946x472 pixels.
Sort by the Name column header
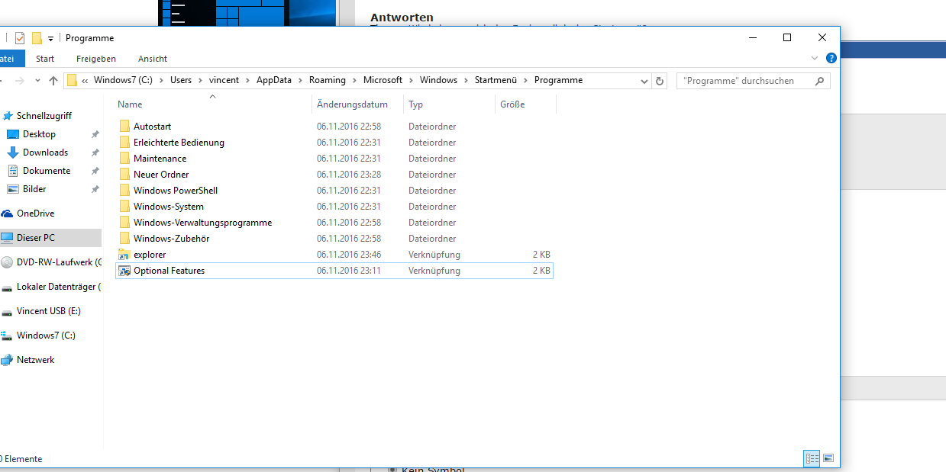[x=212, y=104]
